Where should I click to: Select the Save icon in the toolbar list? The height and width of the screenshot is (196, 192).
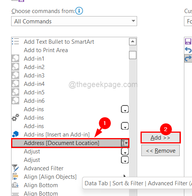188,41
